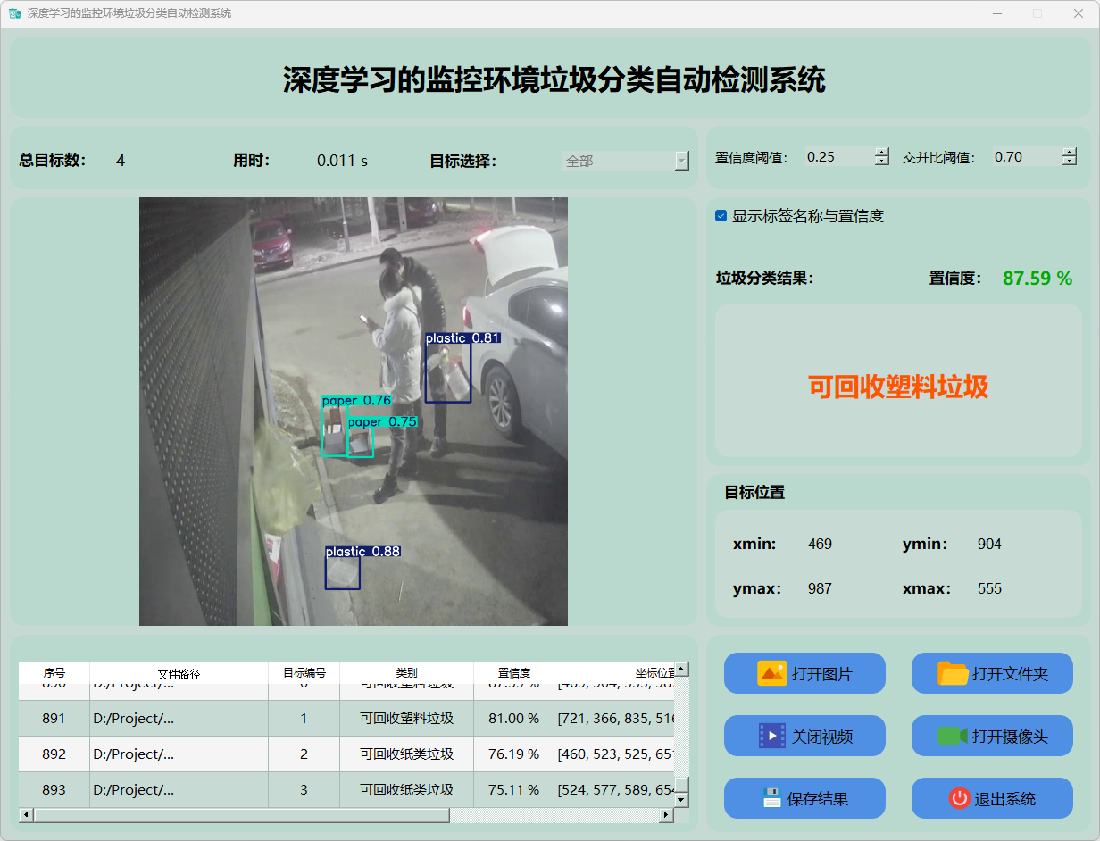Click the paper 0.75 detection label

pyautogui.click(x=382, y=421)
